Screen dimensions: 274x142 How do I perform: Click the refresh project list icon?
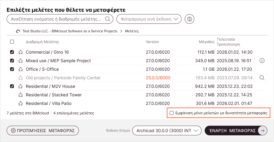coord(190,19)
